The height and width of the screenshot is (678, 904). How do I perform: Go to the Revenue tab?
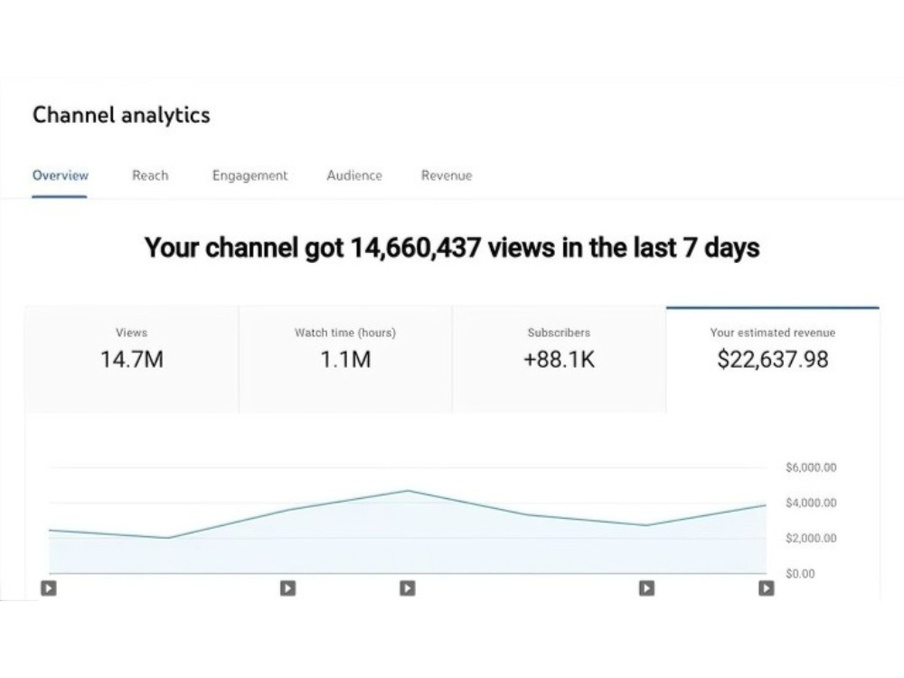(447, 175)
